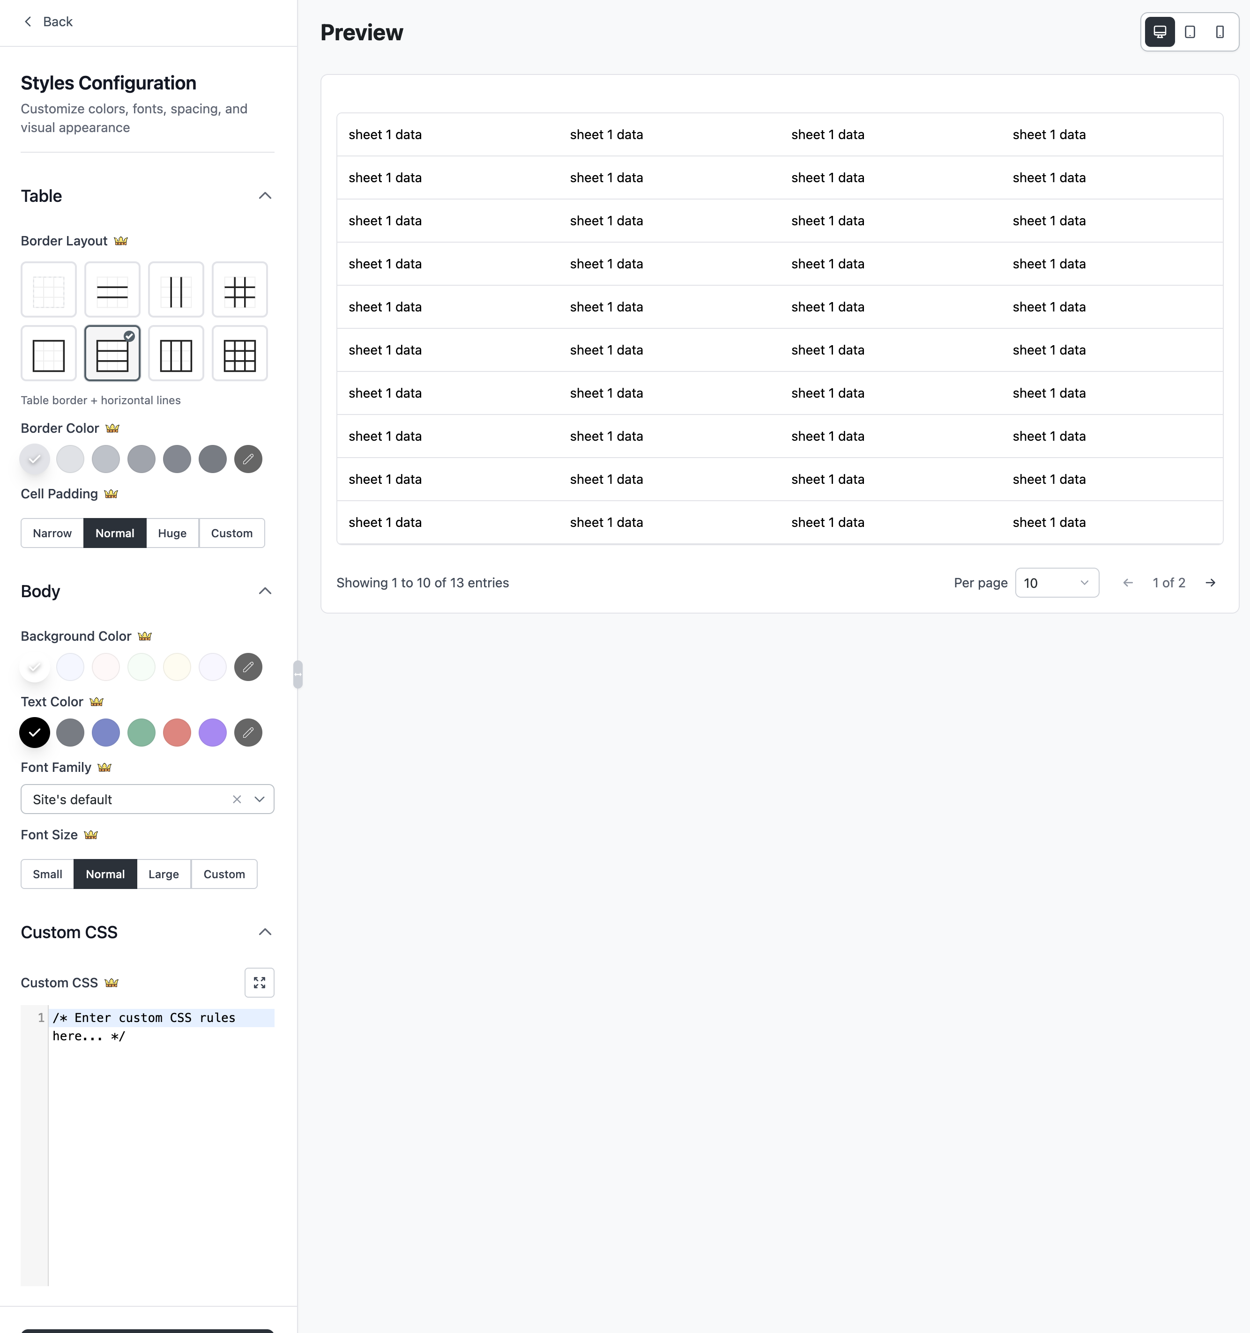
Task: Click the Preview heading
Action: [x=361, y=32]
